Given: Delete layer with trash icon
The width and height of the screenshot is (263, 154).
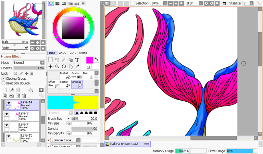Looking at the screenshot, I should click(x=24, y=96).
